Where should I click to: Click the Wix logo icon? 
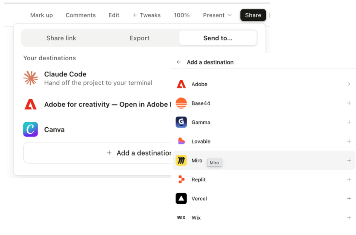point(181,217)
